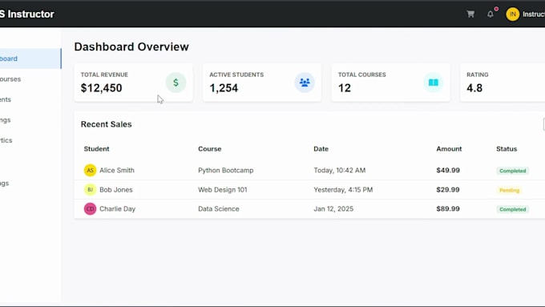This screenshot has height=307, width=545.
Task: Click the Data Science course cell
Action: (x=219, y=209)
